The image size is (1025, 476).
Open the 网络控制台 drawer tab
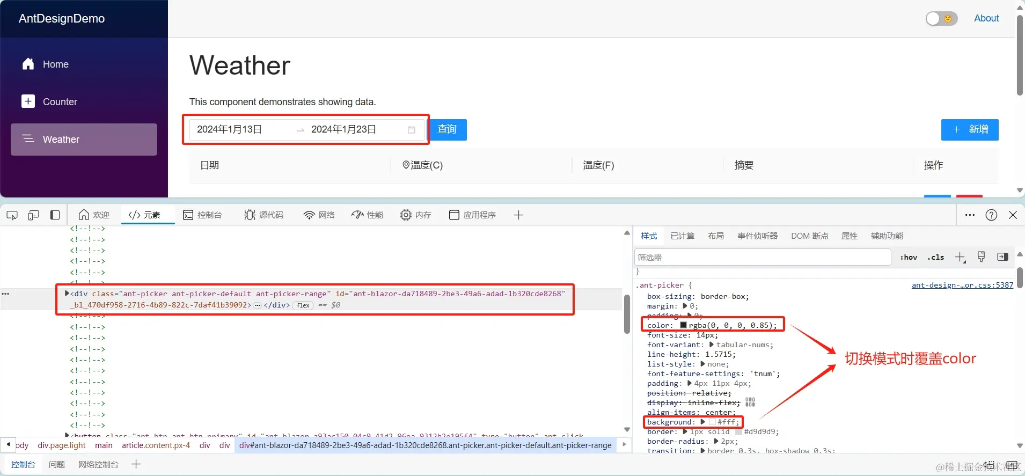pyautogui.click(x=98, y=465)
